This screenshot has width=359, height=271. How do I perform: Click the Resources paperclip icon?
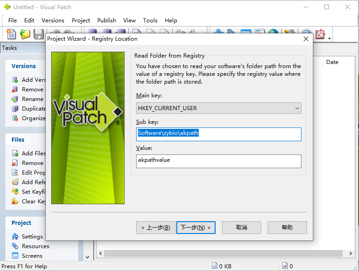[15, 246]
